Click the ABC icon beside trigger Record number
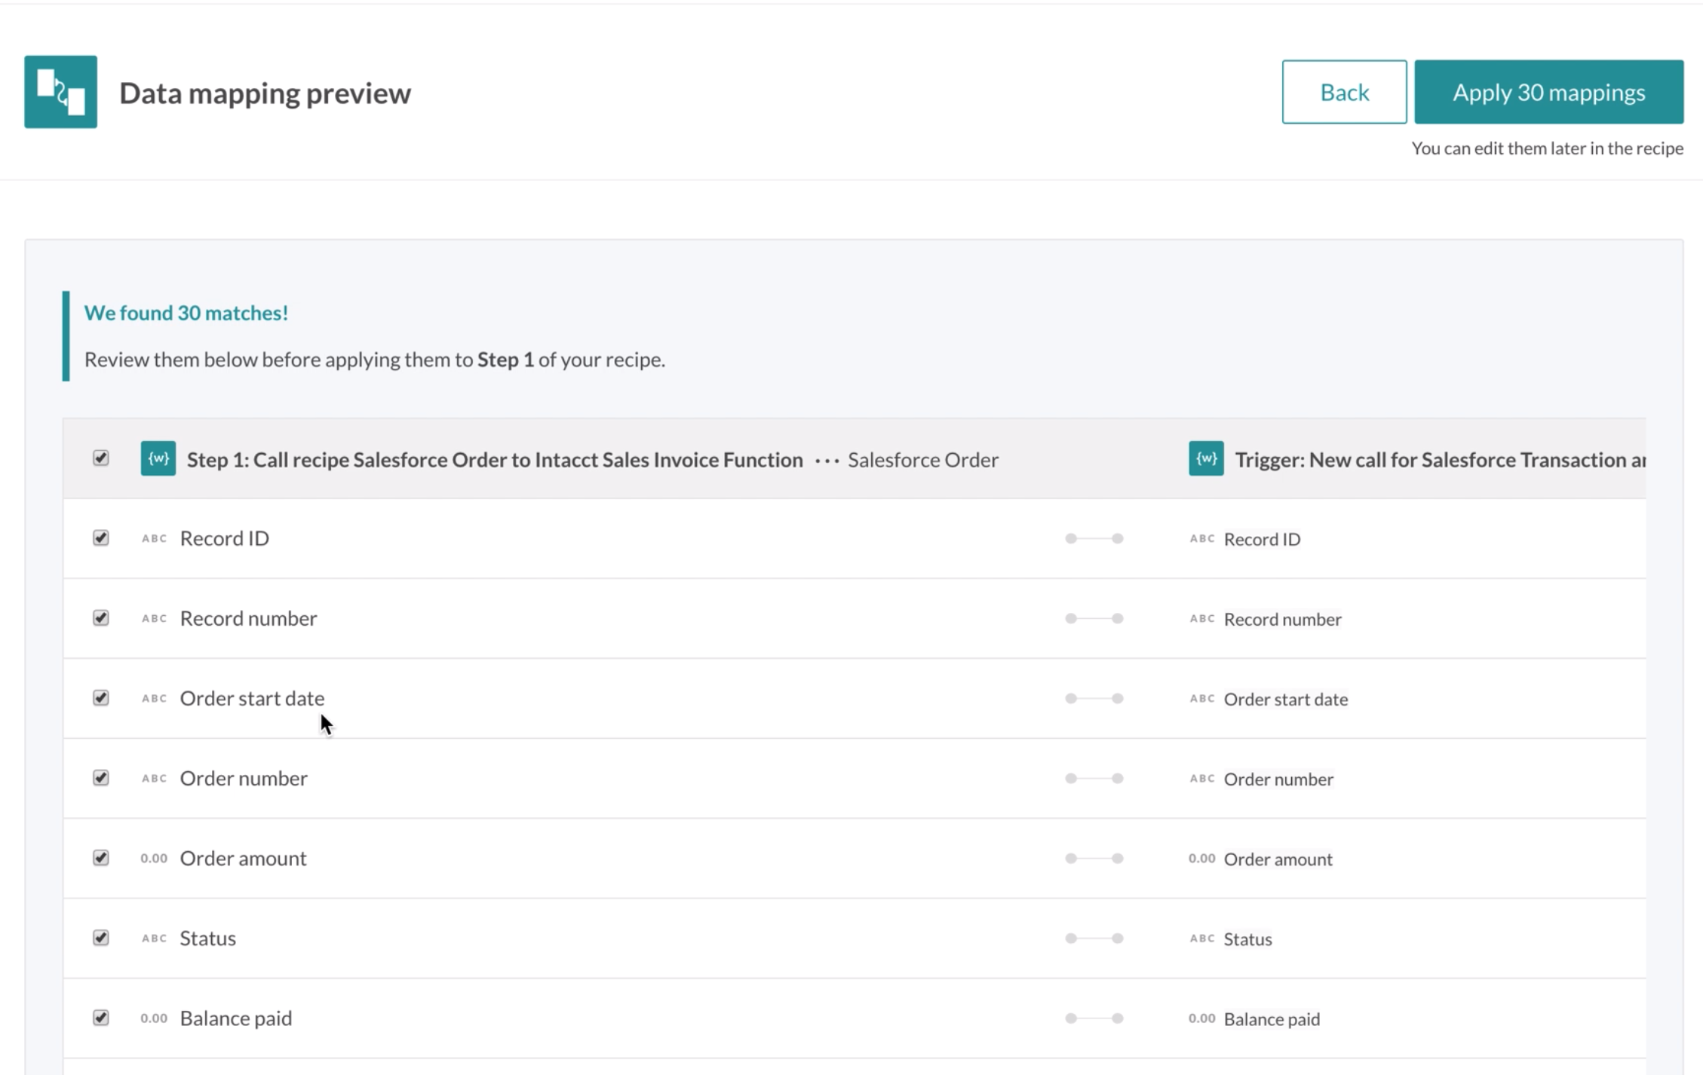Screen dimensions: 1703x1075 coord(1202,618)
